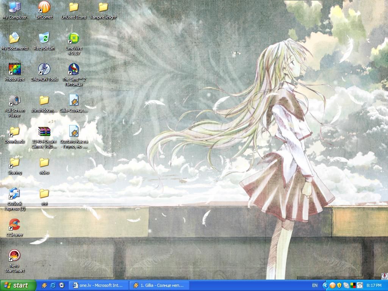The image size is (388, 291).
Task: Select the Outlook Express (2) shortcut
Action: click(14, 199)
